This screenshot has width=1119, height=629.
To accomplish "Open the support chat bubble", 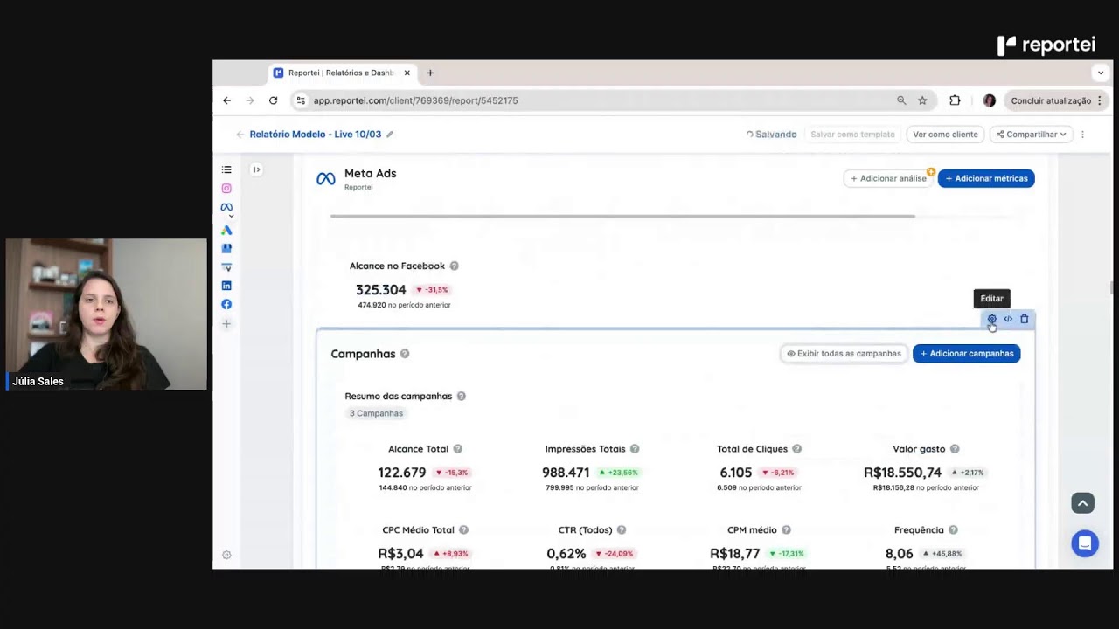I will pyautogui.click(x=1085, y=543).
